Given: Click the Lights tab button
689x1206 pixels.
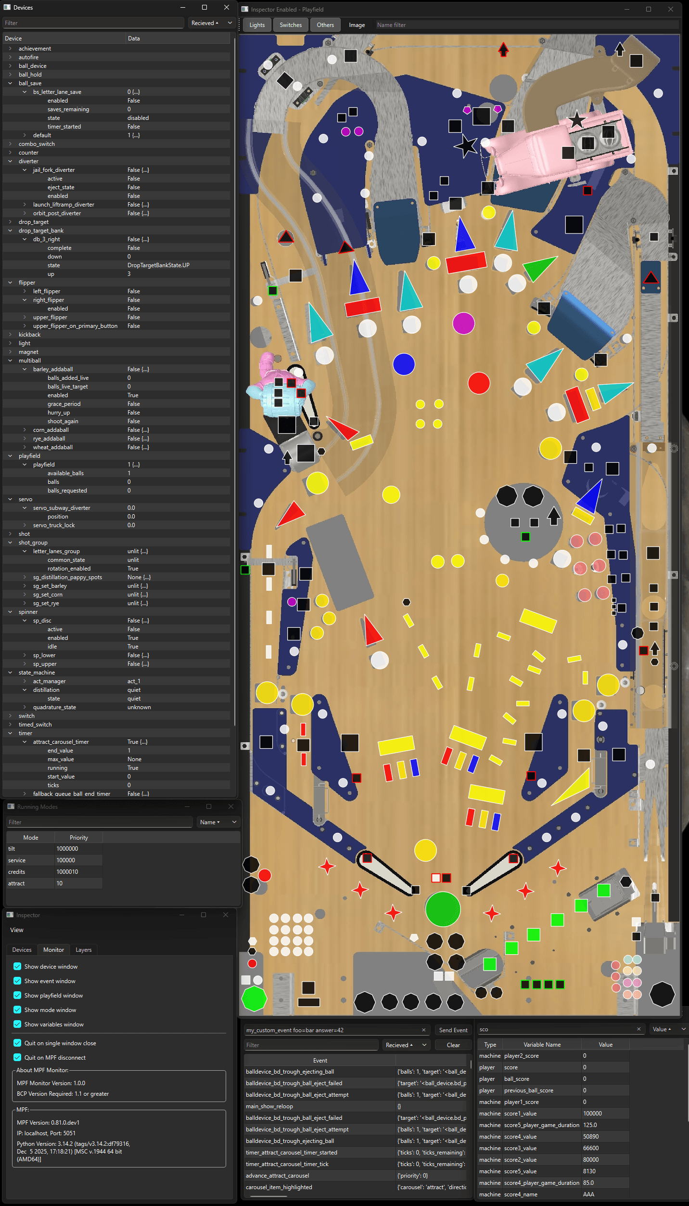Looking at the screenshot, I should (257, 25).
